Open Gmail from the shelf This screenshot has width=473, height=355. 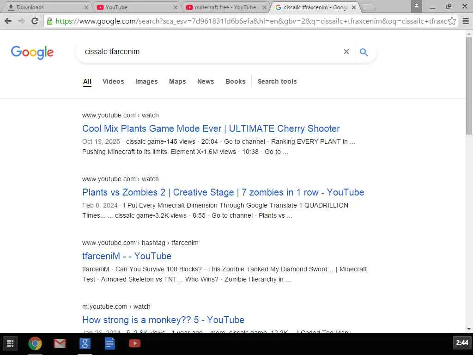(x=60, y=343)
